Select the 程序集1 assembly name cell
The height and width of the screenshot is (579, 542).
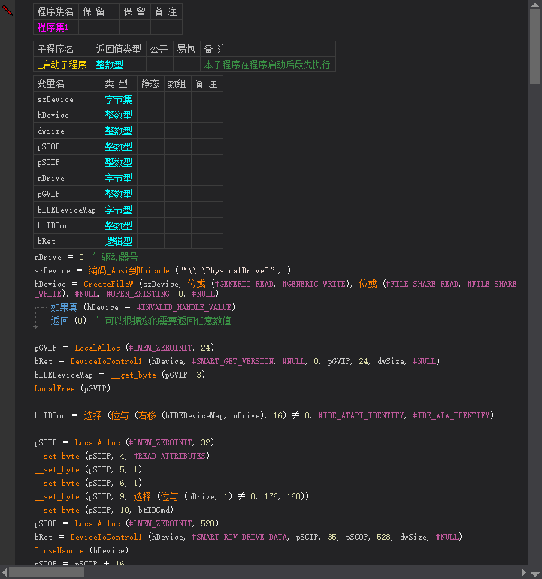(x=56, y=27)
